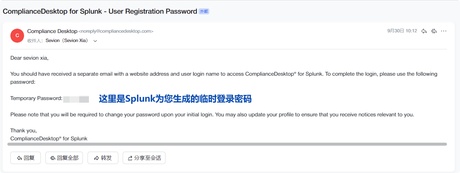The height and width of the screenshot is (173, 460).
Task: Click the blue 外部 tag next to subject
Action: pyautogui.click(x=204, y=11)
